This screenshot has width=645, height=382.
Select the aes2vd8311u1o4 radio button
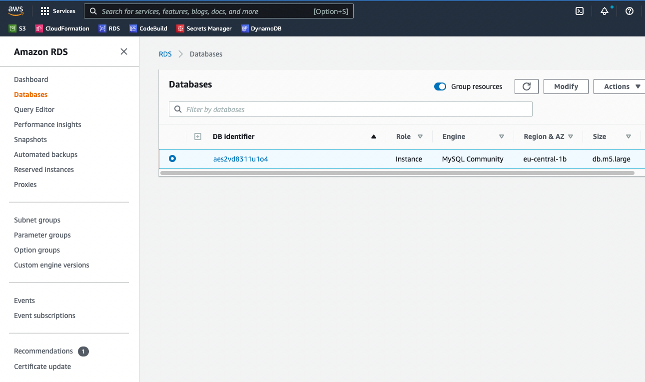coord(172,158)
